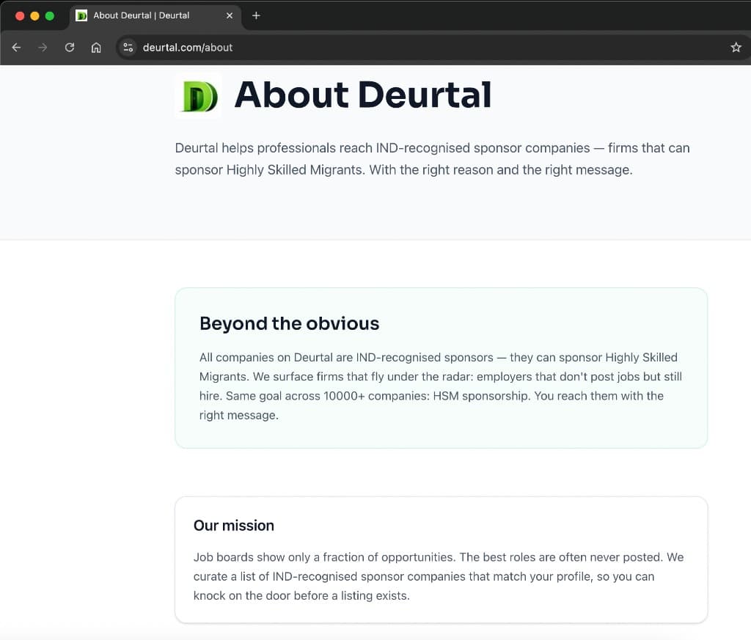Click the green fullscreen window control
The height and width of the screenshot is (640, 751).
tap(48, 15)
